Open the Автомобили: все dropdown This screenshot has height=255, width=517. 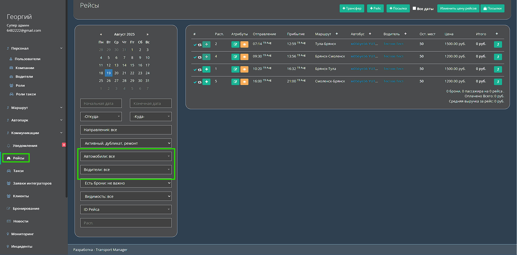pyautogui.click(x=126, y=156)
